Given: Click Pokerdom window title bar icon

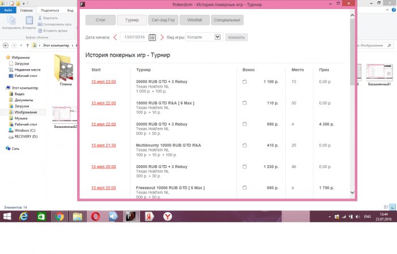Looking at the screenshot, I should (x=83, y=5).
